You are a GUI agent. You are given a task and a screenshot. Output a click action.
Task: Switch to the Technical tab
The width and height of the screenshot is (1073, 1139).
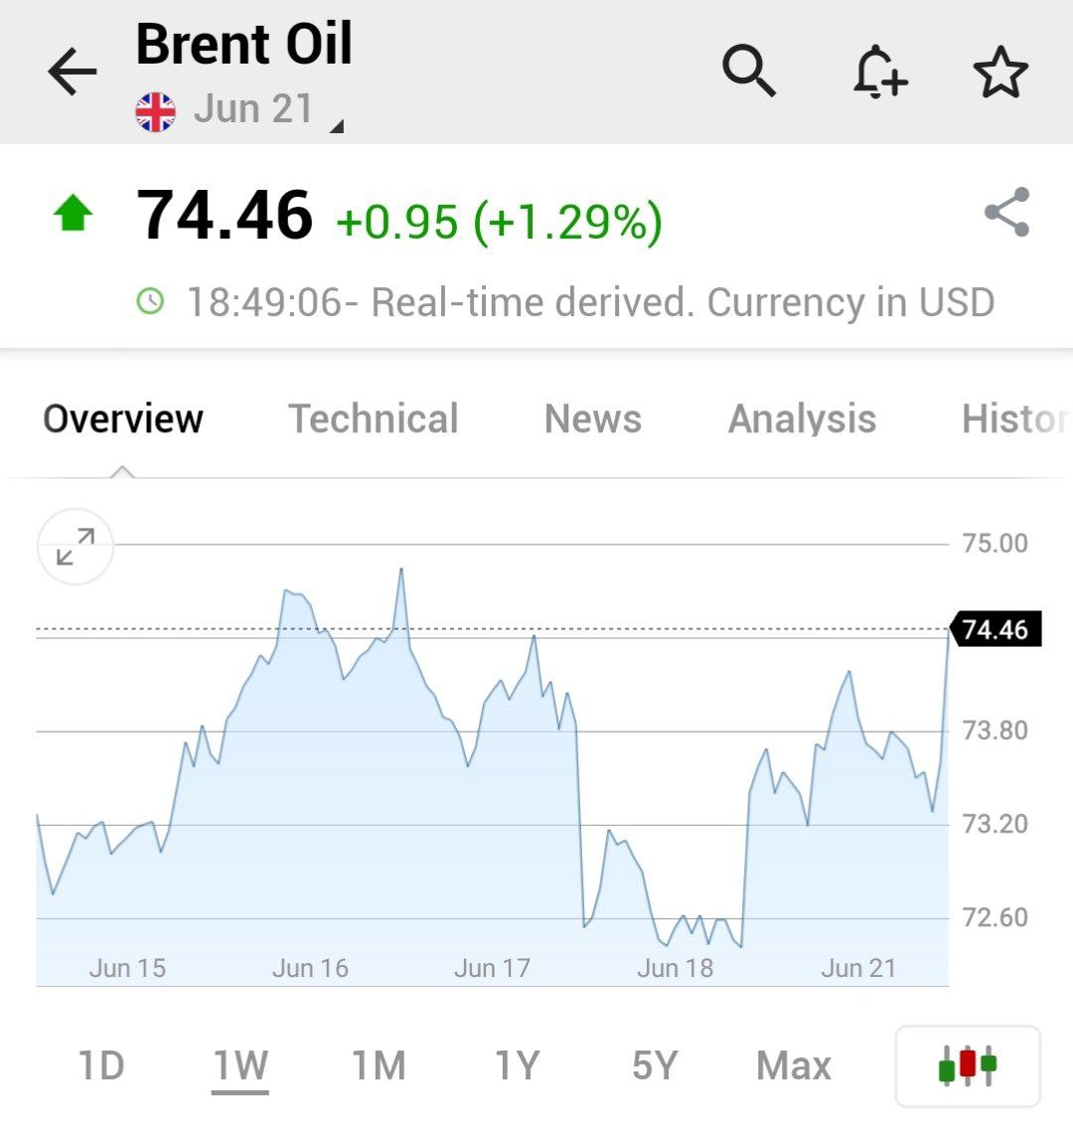pos(374,419)
